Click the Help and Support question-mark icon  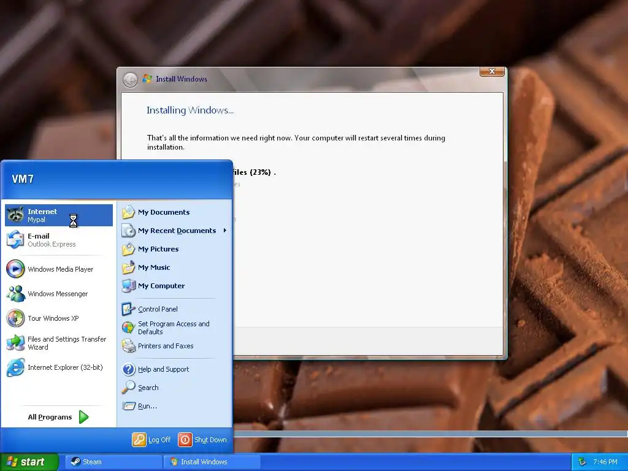click(x=129, y=369)
